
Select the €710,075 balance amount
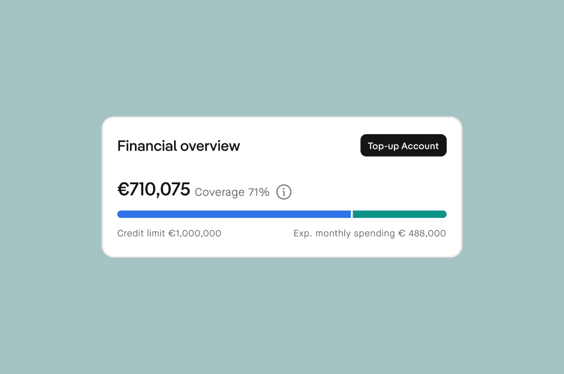point(154,189)
